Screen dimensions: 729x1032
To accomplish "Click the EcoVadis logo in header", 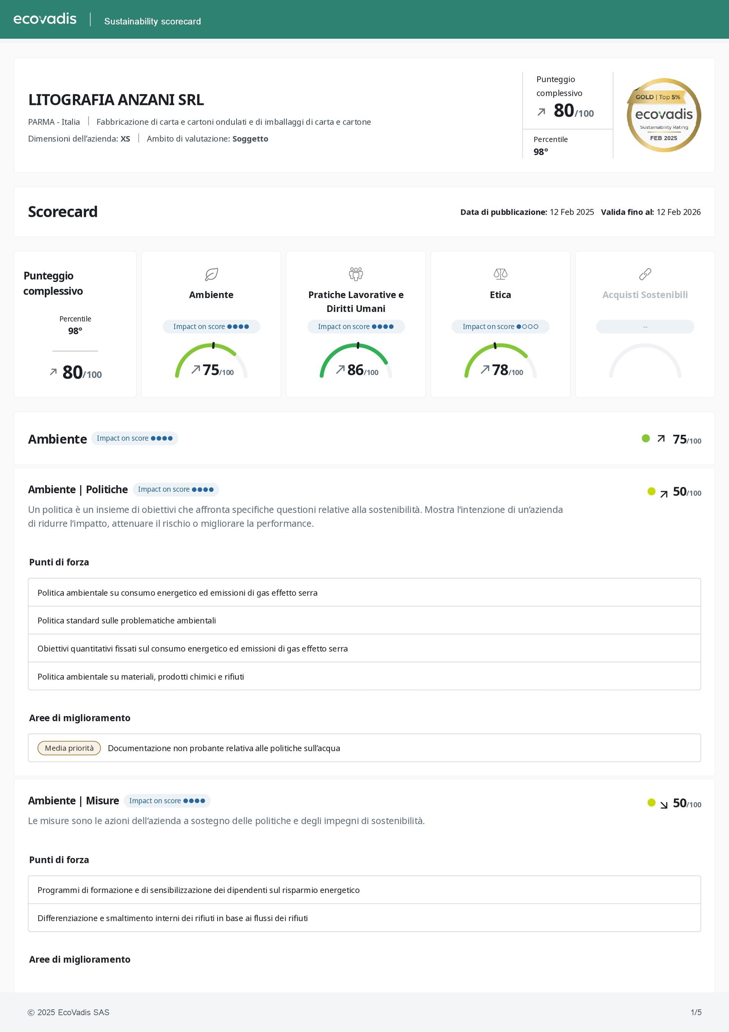I will click(x=45, y=19).
